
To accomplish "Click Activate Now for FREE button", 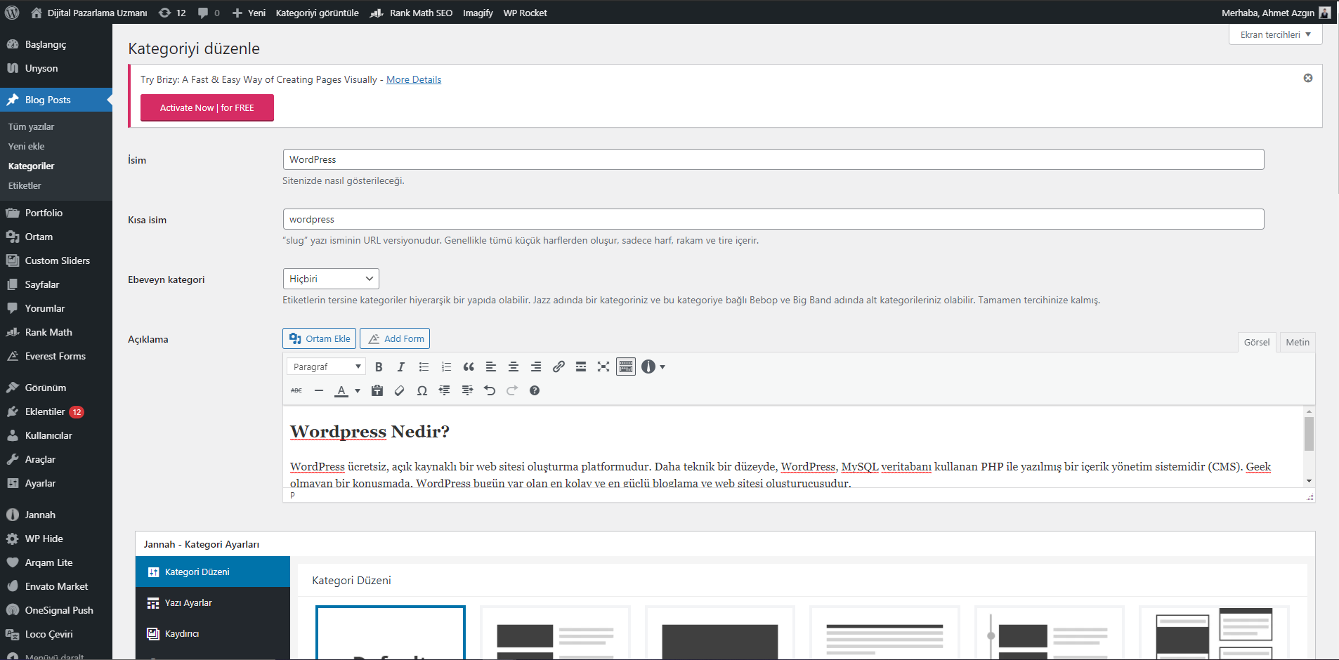I will click(207, 107).
